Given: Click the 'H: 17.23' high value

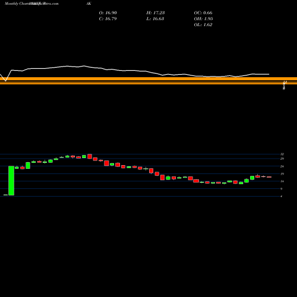Looking at the screenshot, I should pos(156,12).
